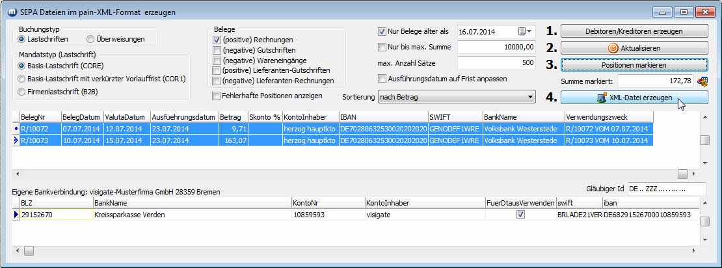Click the icon beside the Summe markiert field
Viewport: 722px width, 268px height.
[x=702, y=81]
